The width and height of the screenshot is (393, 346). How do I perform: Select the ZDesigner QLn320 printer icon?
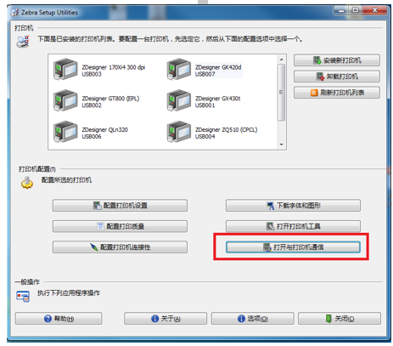[x=65, y=132]
